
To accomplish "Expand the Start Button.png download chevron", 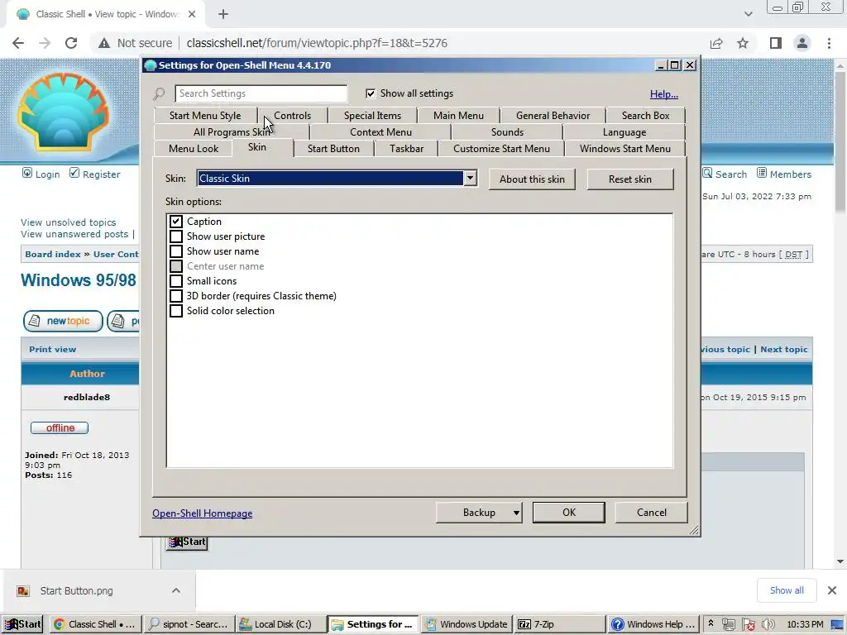I will 176,590.
